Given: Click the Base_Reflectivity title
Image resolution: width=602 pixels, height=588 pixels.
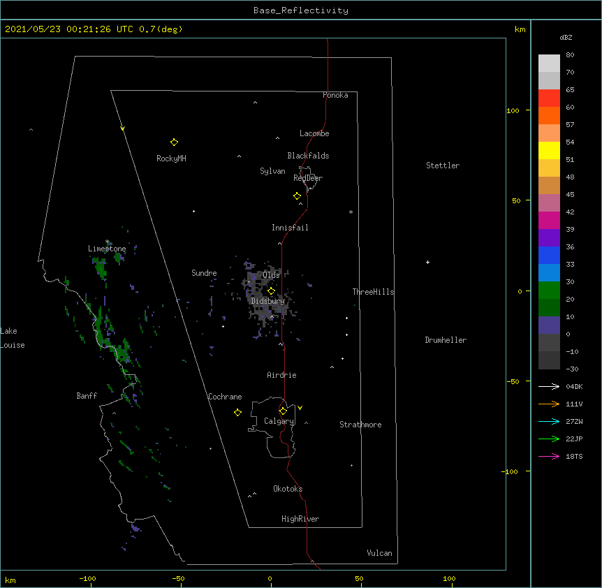Looking at the screenshot, I should (301, 10).
